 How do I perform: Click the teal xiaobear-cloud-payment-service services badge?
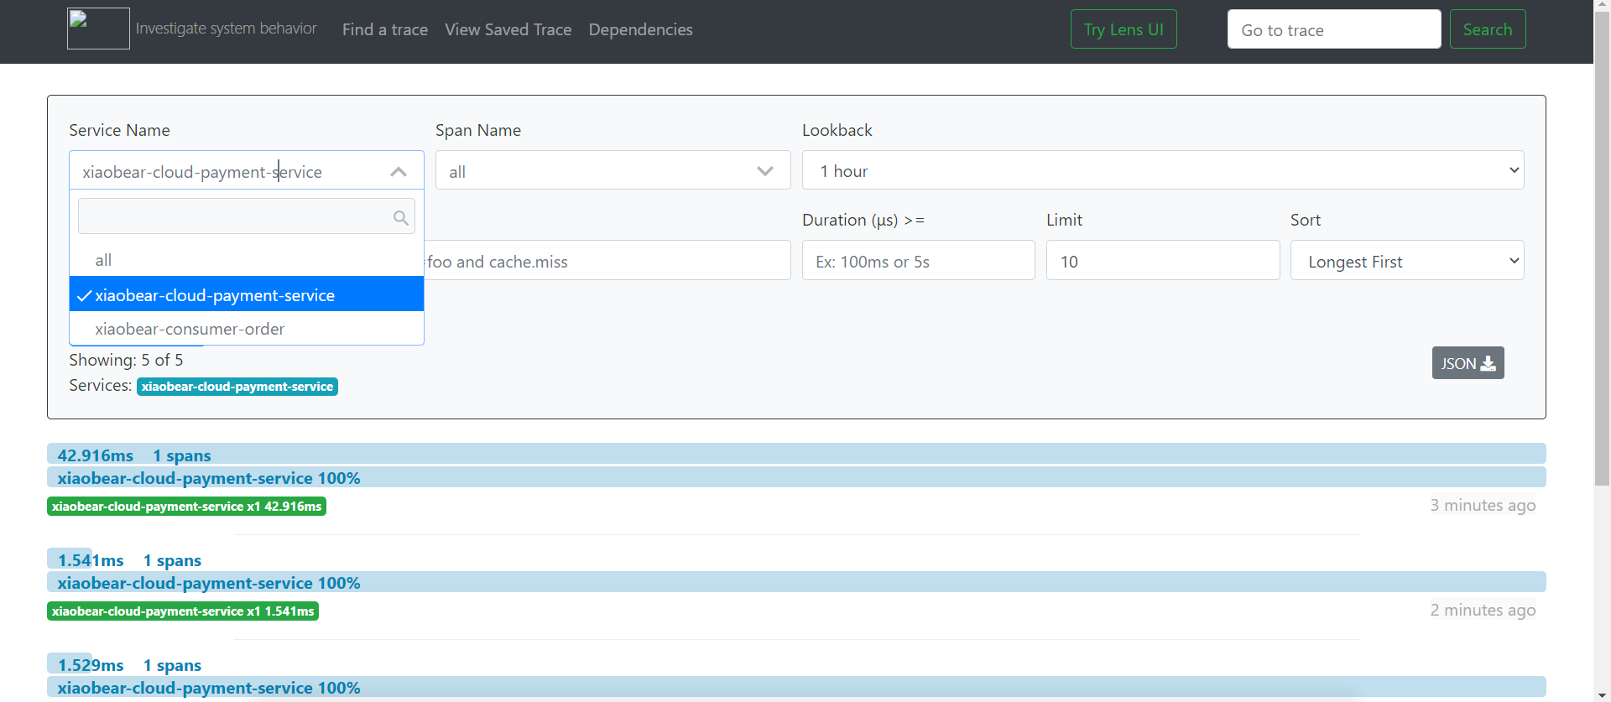(237, 387)
